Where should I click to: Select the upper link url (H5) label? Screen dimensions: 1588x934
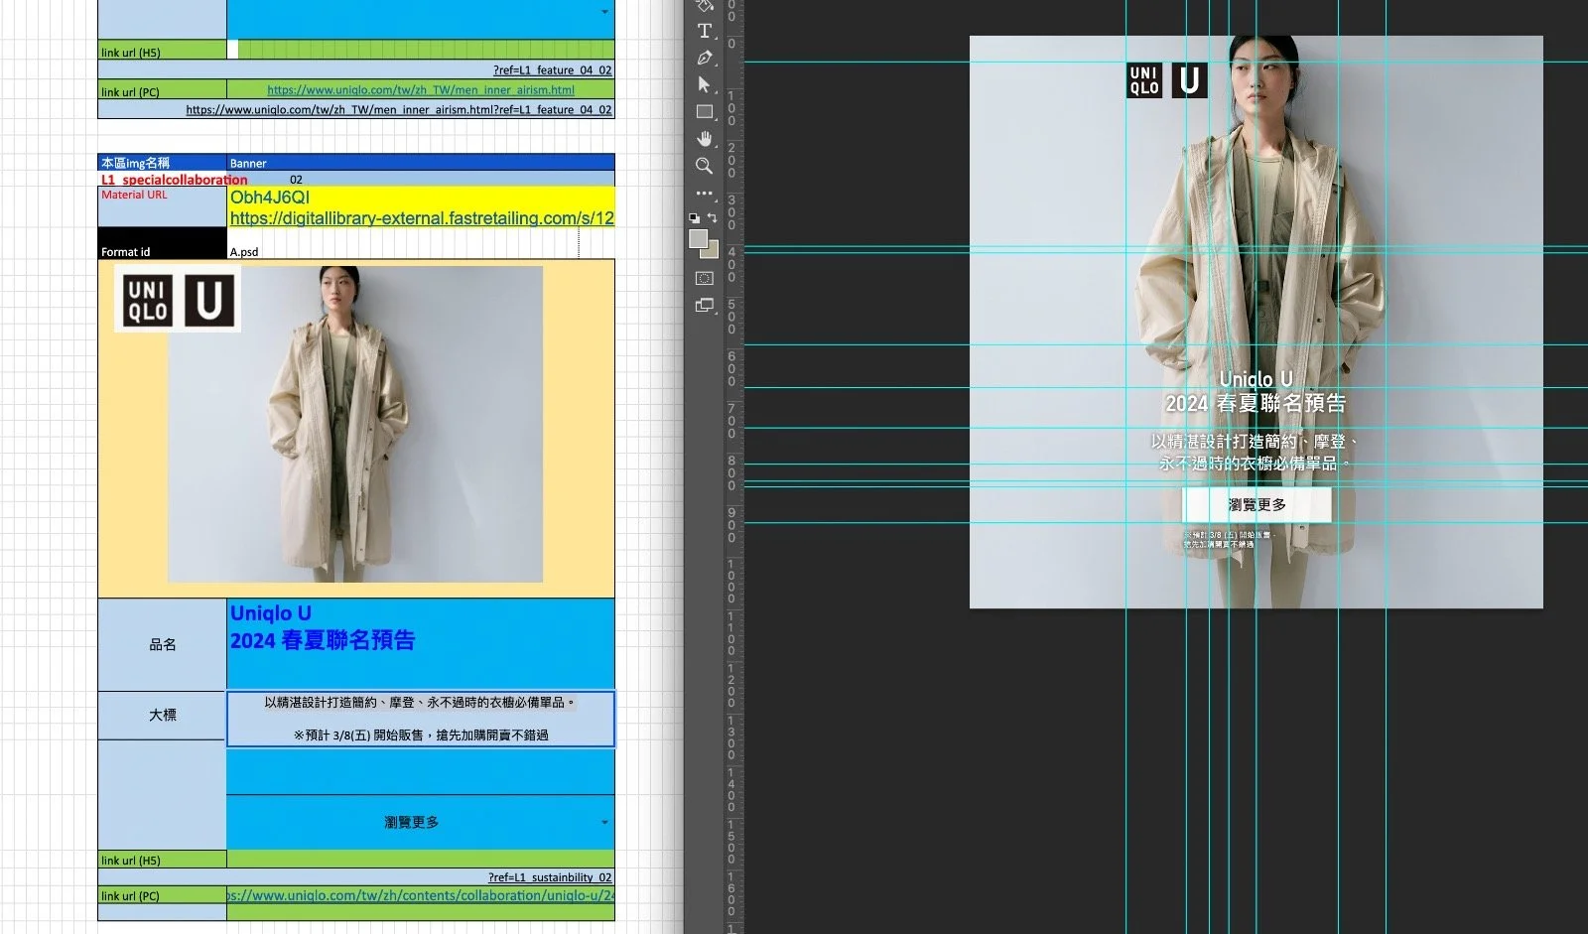(163, 50)
